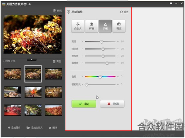Click the large autumn leaves preview image
185x138 pixels.
(x=33, y=34)
